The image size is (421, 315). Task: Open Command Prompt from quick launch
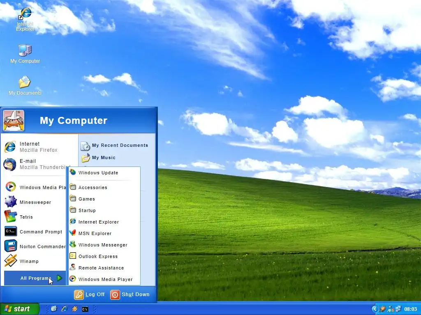[x=85, y=309]
